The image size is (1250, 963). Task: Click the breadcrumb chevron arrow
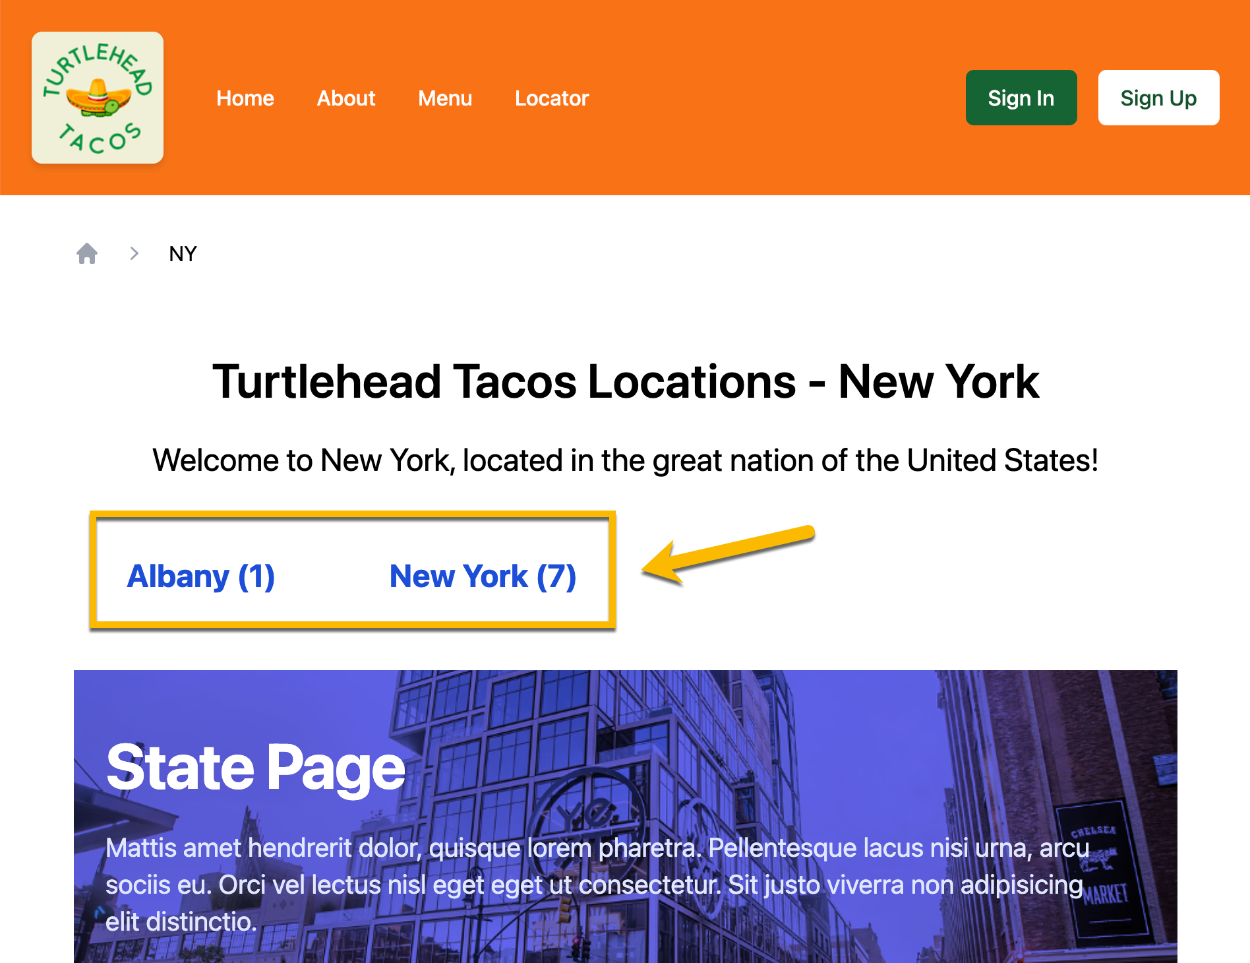click(x=134, y=253)
